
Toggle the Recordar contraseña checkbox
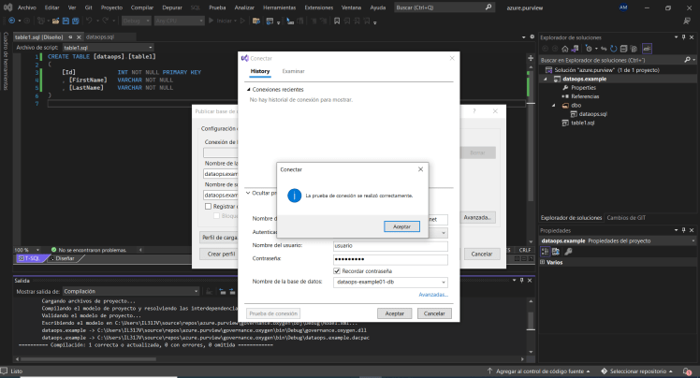point(337,271)
